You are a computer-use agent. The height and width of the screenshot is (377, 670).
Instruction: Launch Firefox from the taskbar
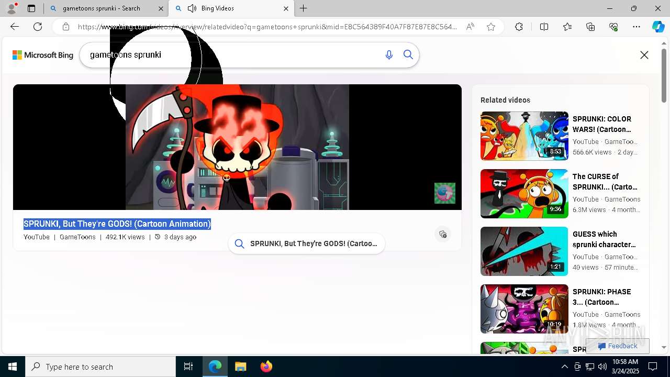pos(266,367)
